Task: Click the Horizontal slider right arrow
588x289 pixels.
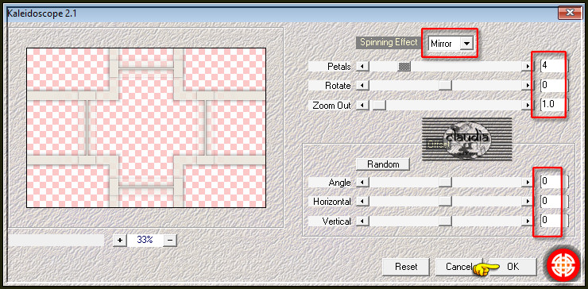Action: 528,202
